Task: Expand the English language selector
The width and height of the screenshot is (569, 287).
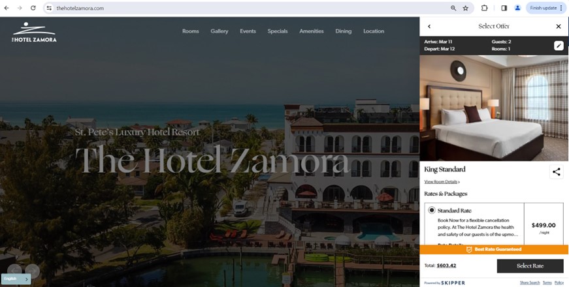Action: (16, 279)
